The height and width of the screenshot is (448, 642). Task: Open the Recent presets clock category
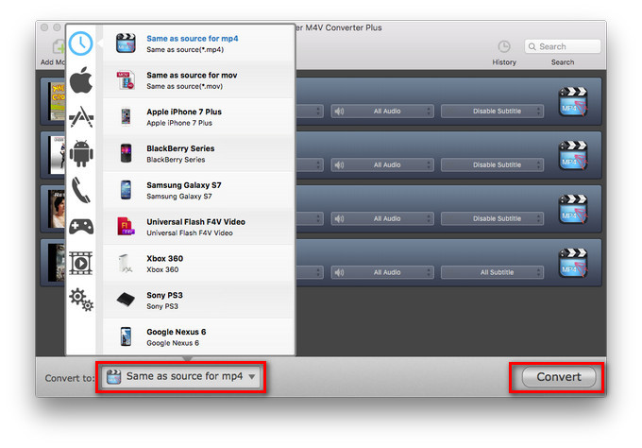(80, 43)
